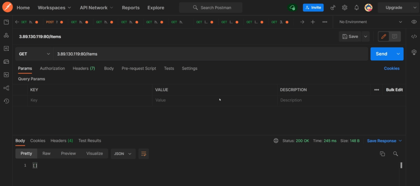Screen dimensions: 420x186
Task: Switch response view to Visualize
Action: tap(94, 154)
